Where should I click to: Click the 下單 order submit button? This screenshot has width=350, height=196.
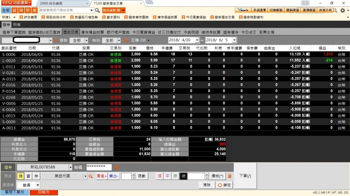[x=245, y=176]
